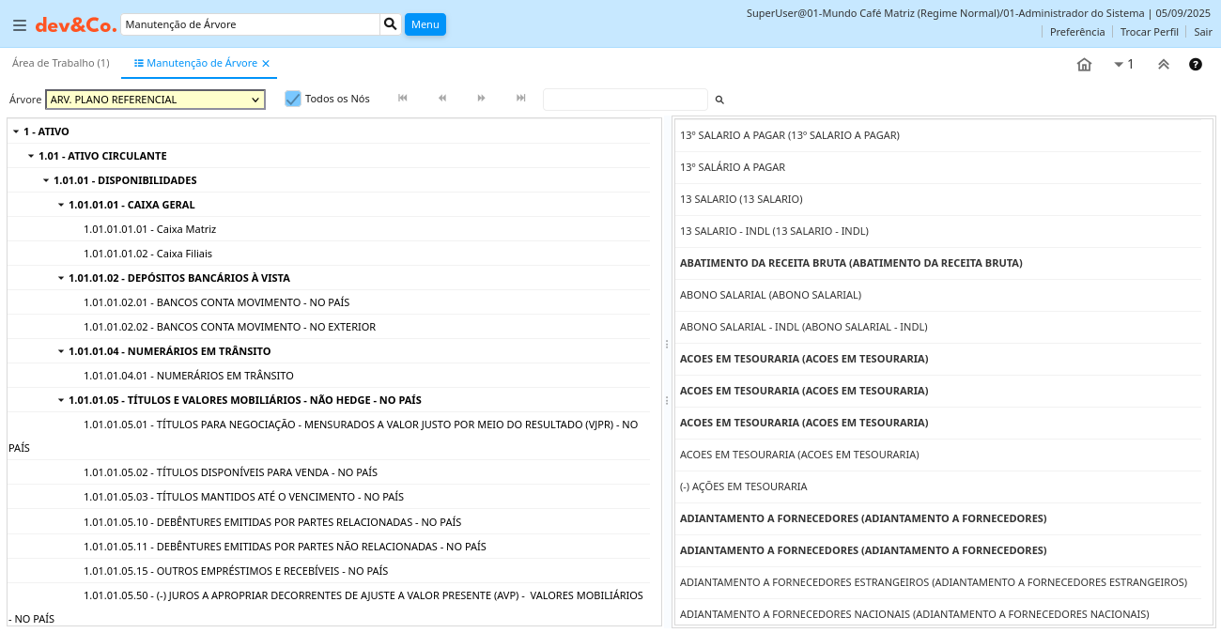Toggle the Todos os Nós checkbox

[x=293, y=99]
